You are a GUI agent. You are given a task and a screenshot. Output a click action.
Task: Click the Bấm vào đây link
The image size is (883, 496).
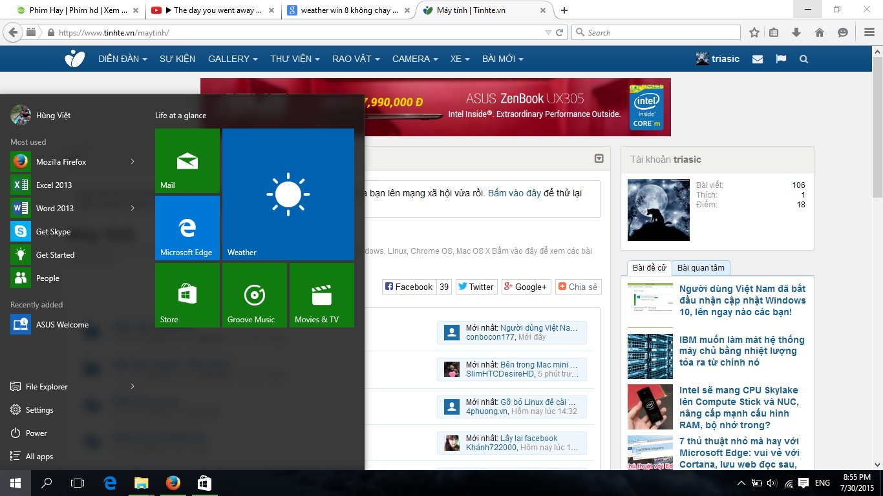(515, 193)
